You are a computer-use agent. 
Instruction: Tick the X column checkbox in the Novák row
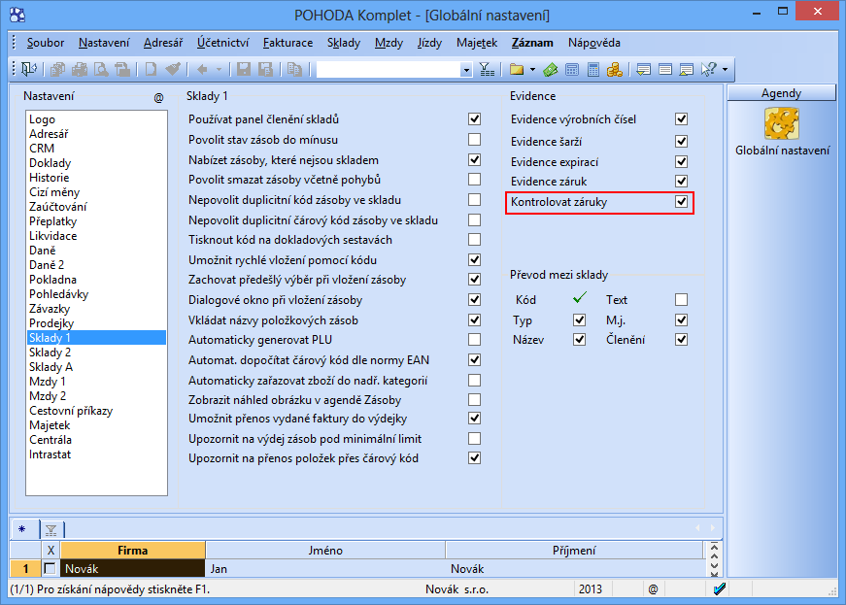click(x=51, y=568)
